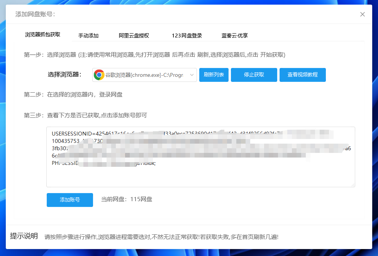Click the 第二步 login instruction text
Screen dimensions: 378x256
coord(73,95)
